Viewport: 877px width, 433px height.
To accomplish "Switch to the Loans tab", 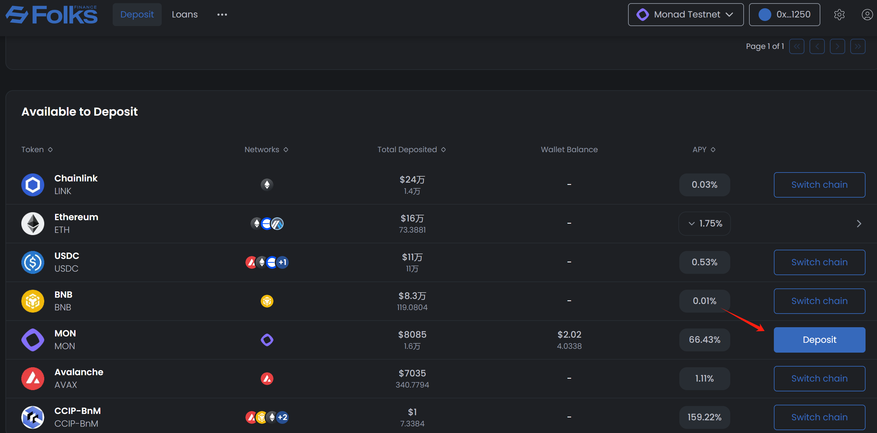I will click(x=185, y=15).
